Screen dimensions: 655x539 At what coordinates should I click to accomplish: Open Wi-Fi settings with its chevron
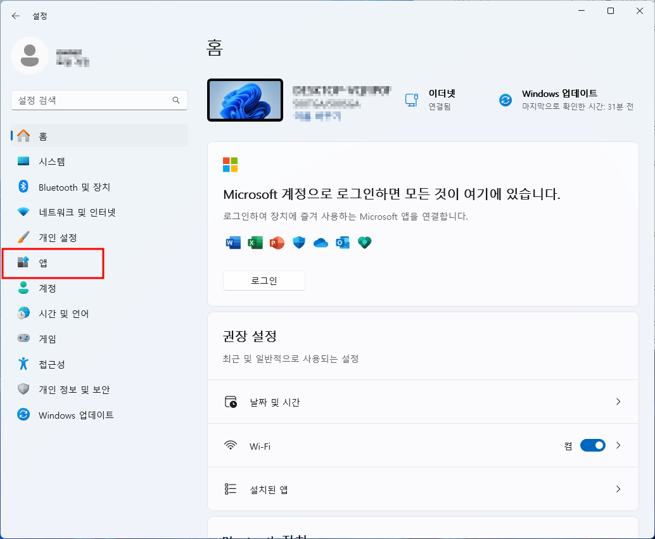(x=618, y=445)
